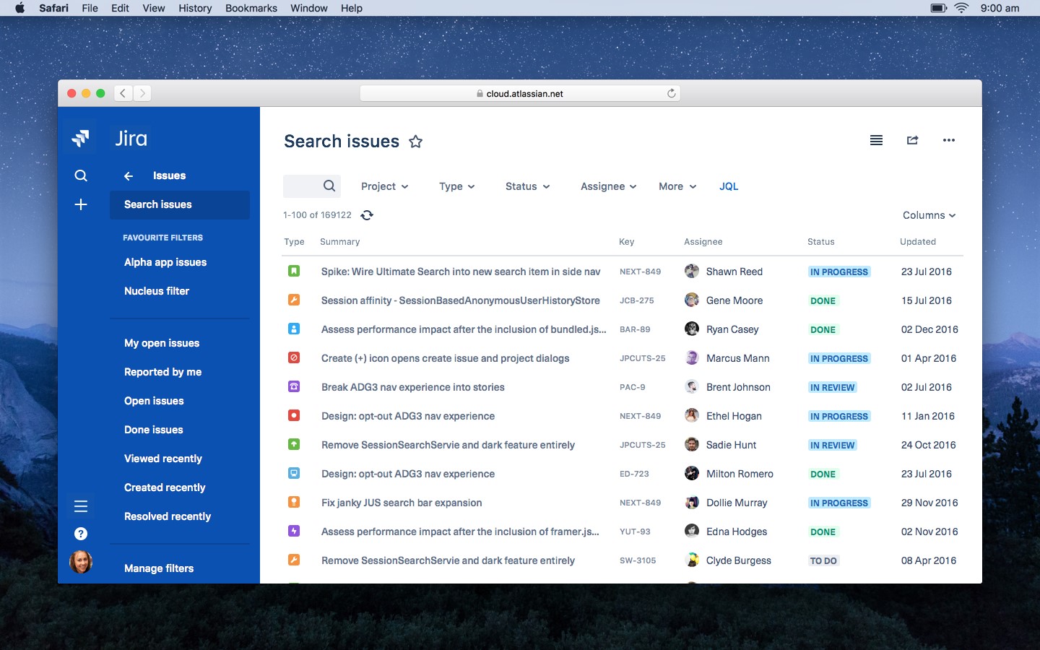Open the Bookmarks menu in menu bar
Image resolution: width=1040 pixels, height=650 pixels.
tap(251, 8)
